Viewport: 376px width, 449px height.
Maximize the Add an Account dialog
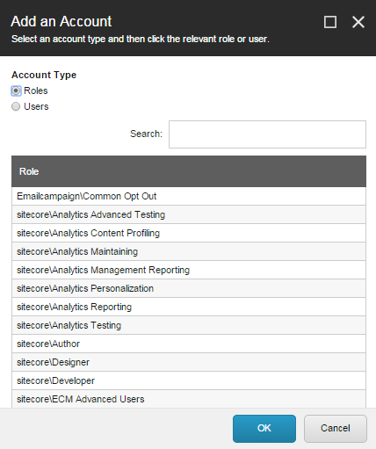tap(330, 22)
